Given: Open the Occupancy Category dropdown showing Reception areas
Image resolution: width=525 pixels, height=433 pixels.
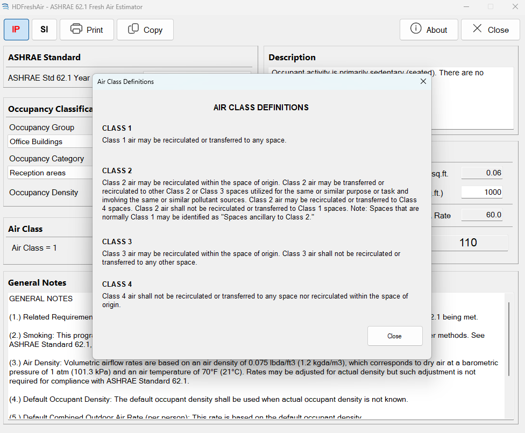Looking at the screenshot, I should click(x=50, y=173).
